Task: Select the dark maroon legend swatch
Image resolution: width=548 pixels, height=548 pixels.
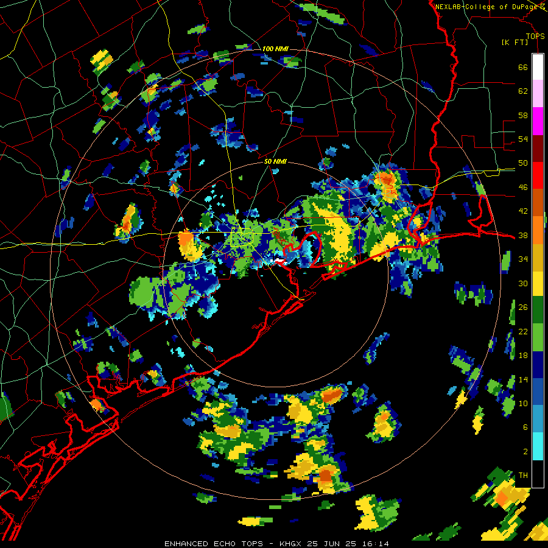Action: click(538, 148)
